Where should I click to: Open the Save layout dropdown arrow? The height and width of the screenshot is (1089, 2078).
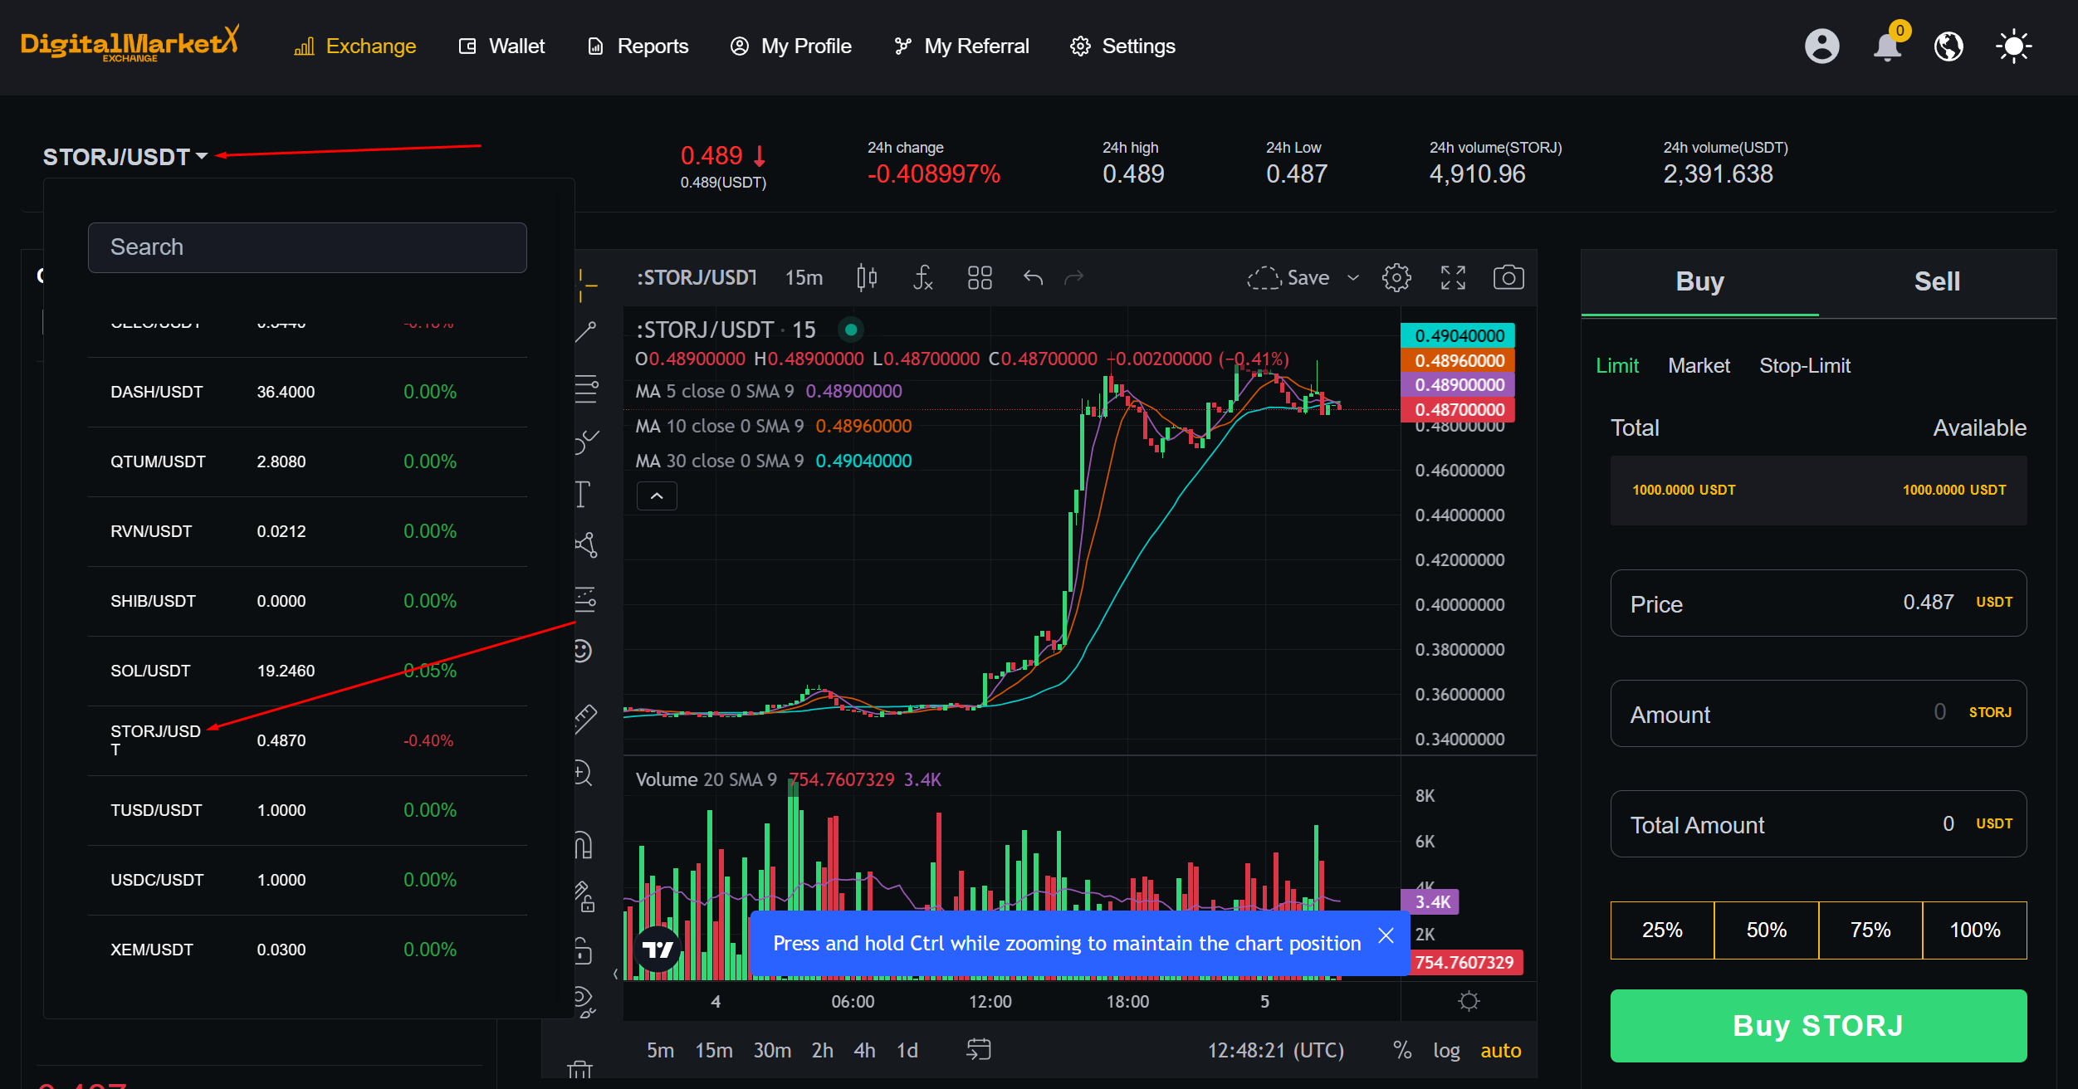[x=1353, y=277]
